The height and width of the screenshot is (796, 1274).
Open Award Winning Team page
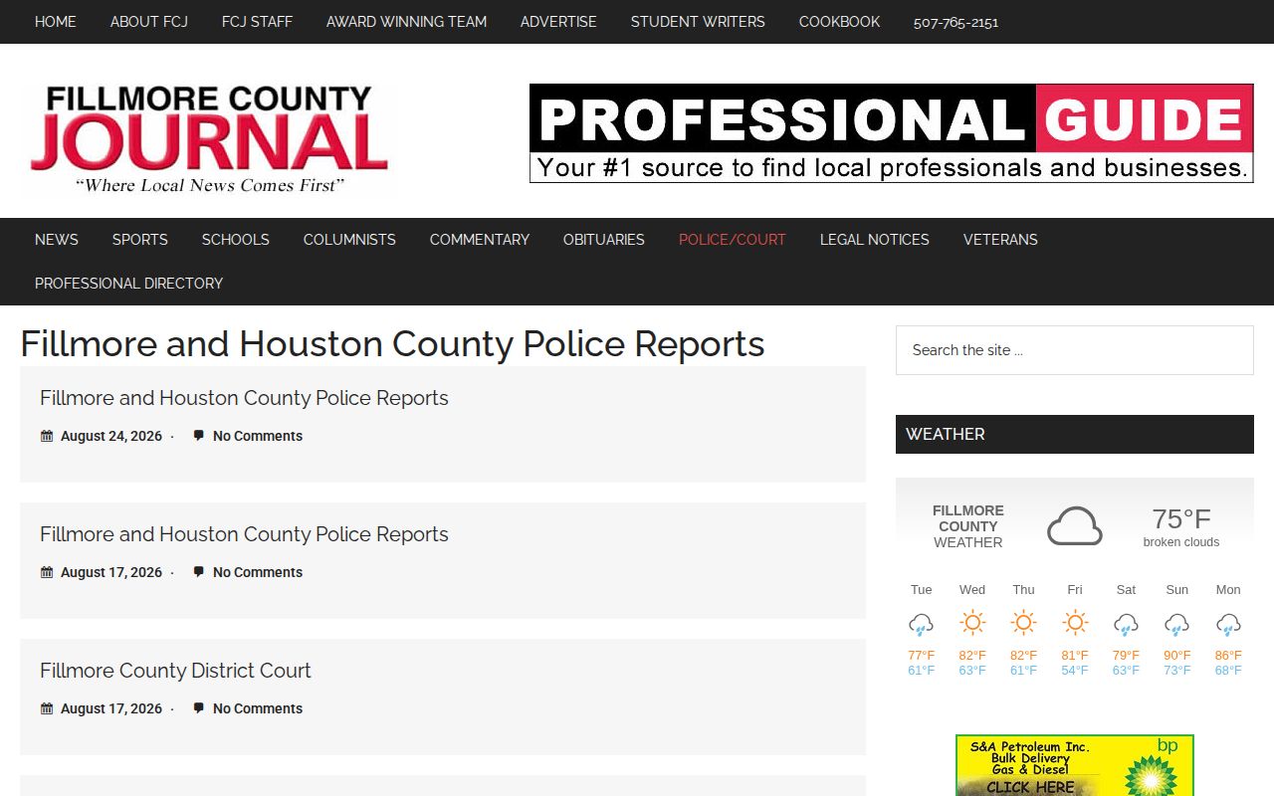406,22
